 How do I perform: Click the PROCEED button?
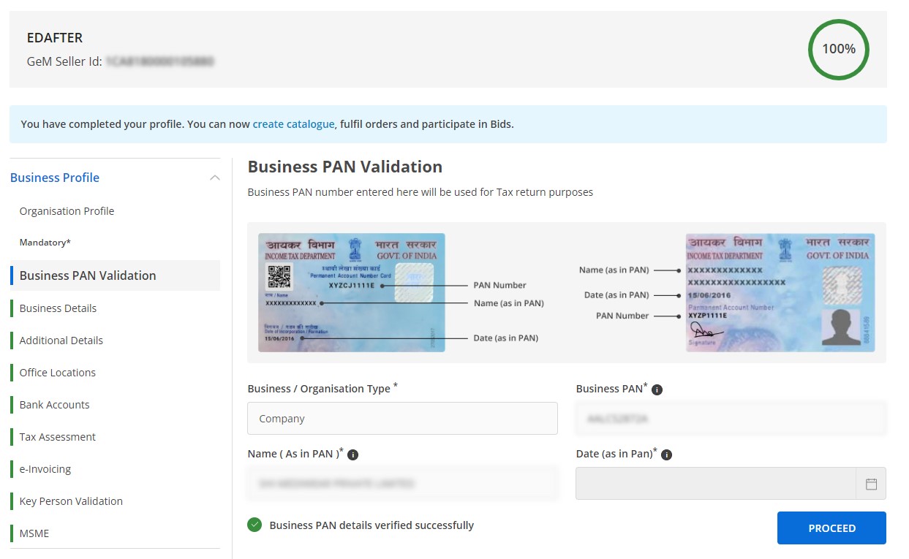(831, 528)
